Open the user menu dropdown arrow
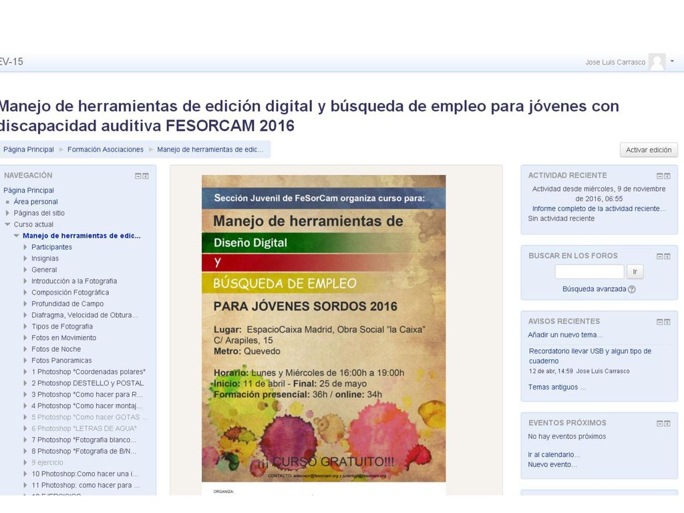The width and height of the screenshot is (684, 513). (x=672, y=61)
